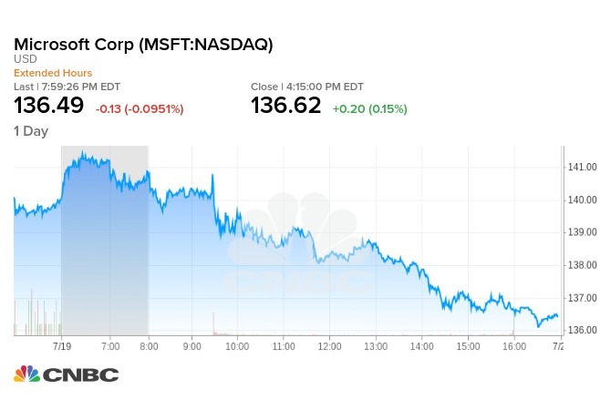Select the Extended Hours label
Viewport: 611px width, 410px height.
pyautogui.click(x=53, y=73)
